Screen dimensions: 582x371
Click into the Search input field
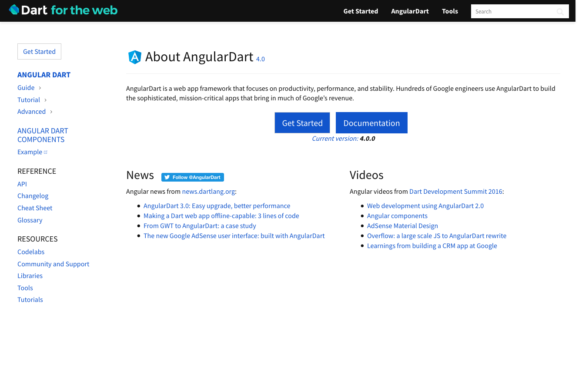[x=520, y=12]
